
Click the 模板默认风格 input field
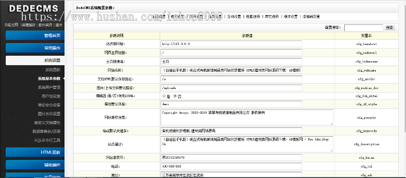click(x=231, y=104)
